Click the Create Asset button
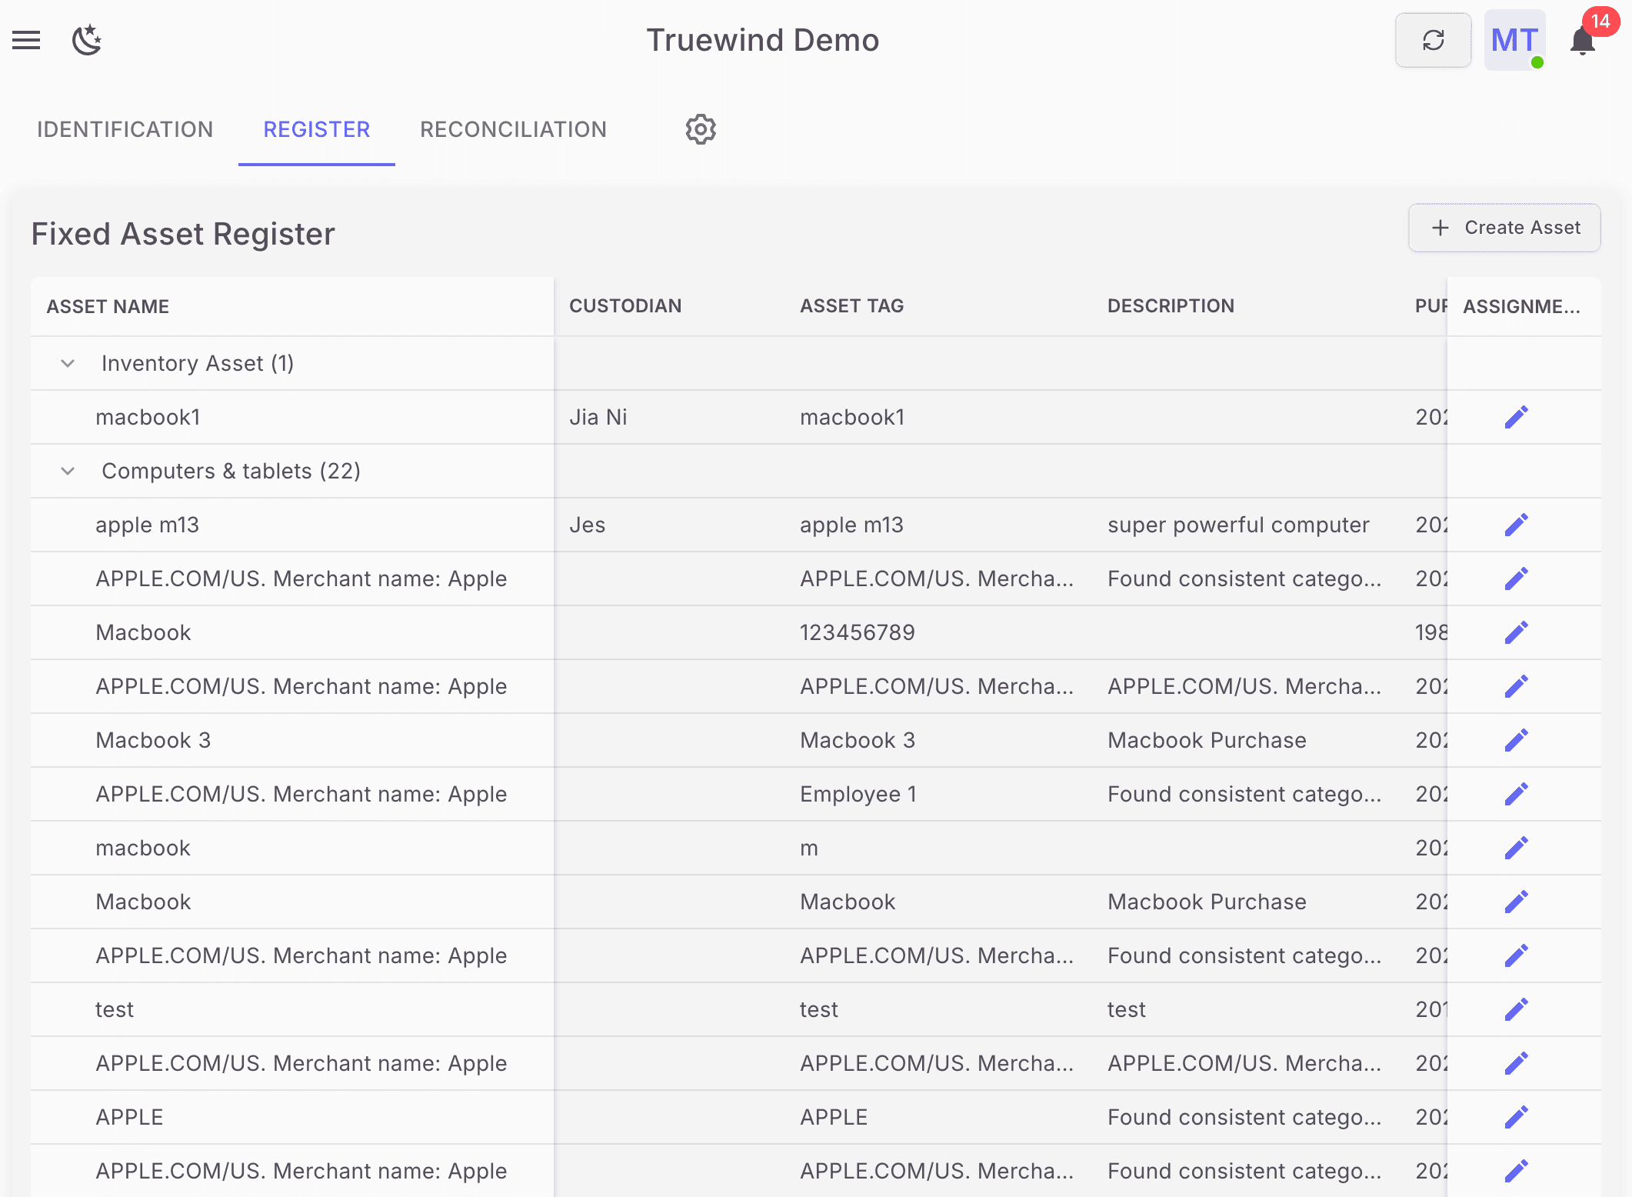 (1504, 228)
